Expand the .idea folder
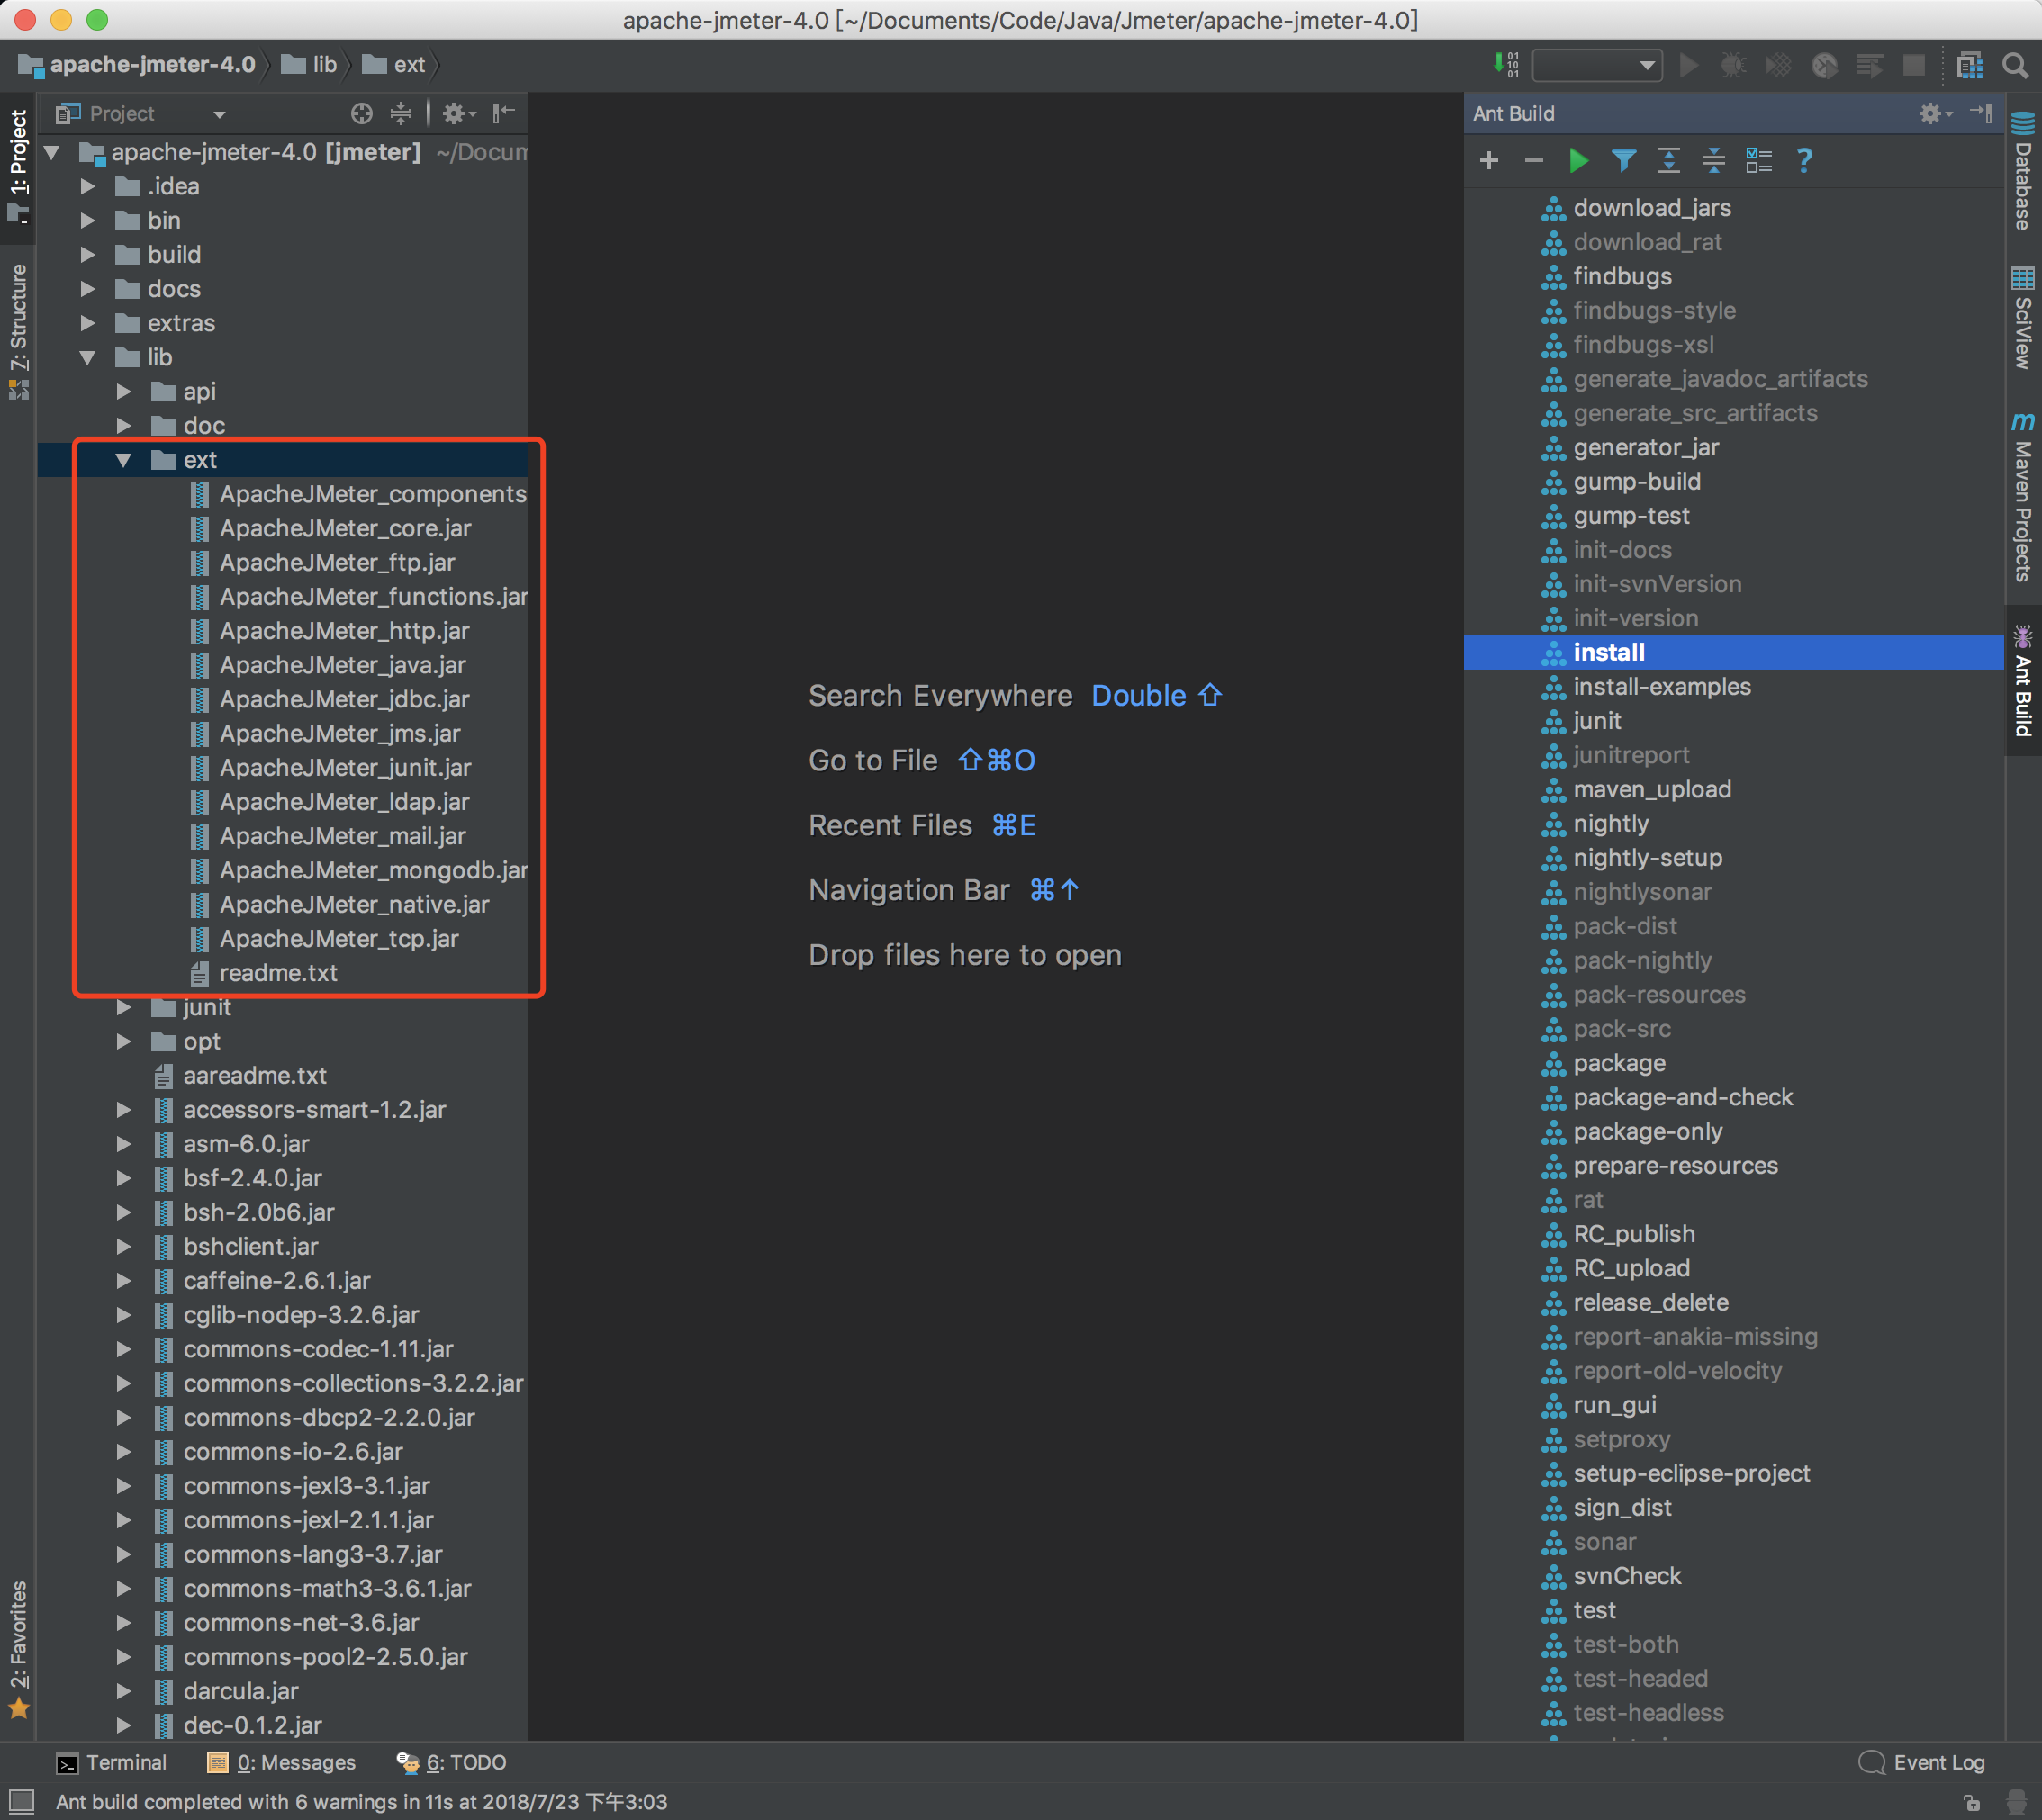The width and height of the screenshot is (2042, 1820). (x=88, y=186)
